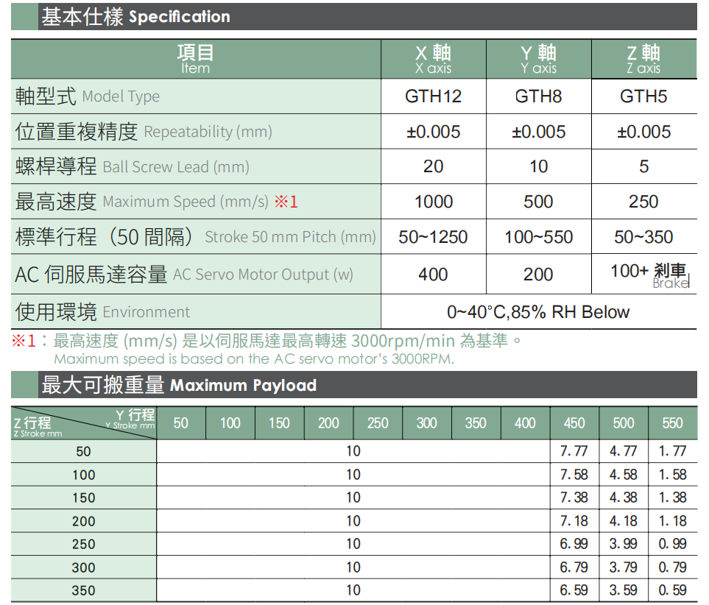Viewport: 709px width, 605px height.
Task: Select the 項目 Item column header
Action: pos(195,59)
